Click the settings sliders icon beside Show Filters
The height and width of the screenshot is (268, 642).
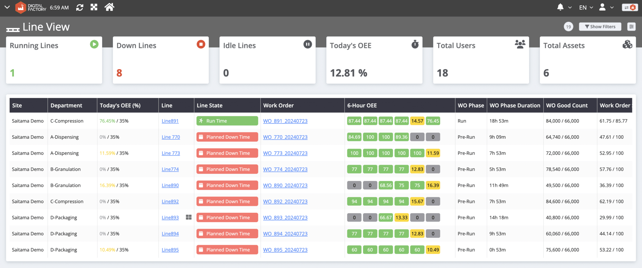pyautogui.click(x=631, y=27)
